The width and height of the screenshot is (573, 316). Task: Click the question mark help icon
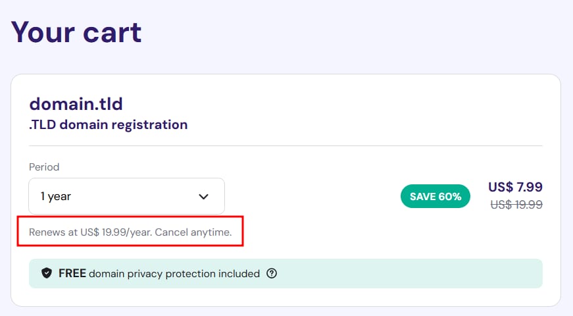point(272,273)
